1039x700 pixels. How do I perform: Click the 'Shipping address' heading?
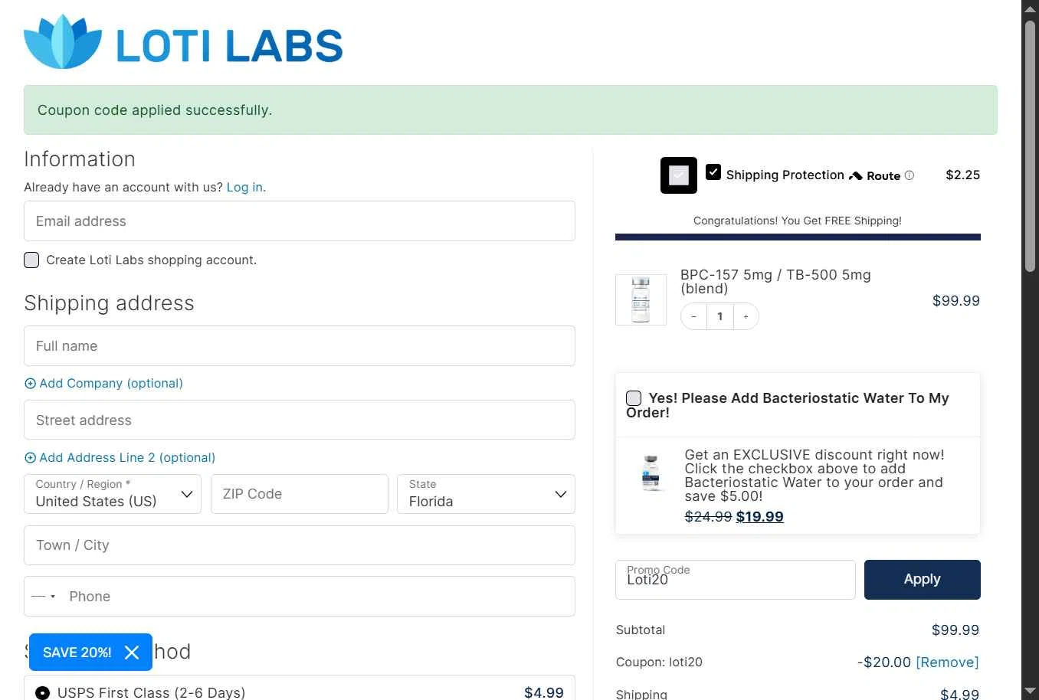[109, 303]
